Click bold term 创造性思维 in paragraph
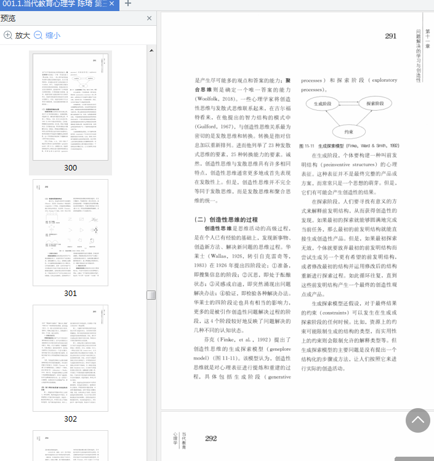434x461 pixels. pos(218,228)
